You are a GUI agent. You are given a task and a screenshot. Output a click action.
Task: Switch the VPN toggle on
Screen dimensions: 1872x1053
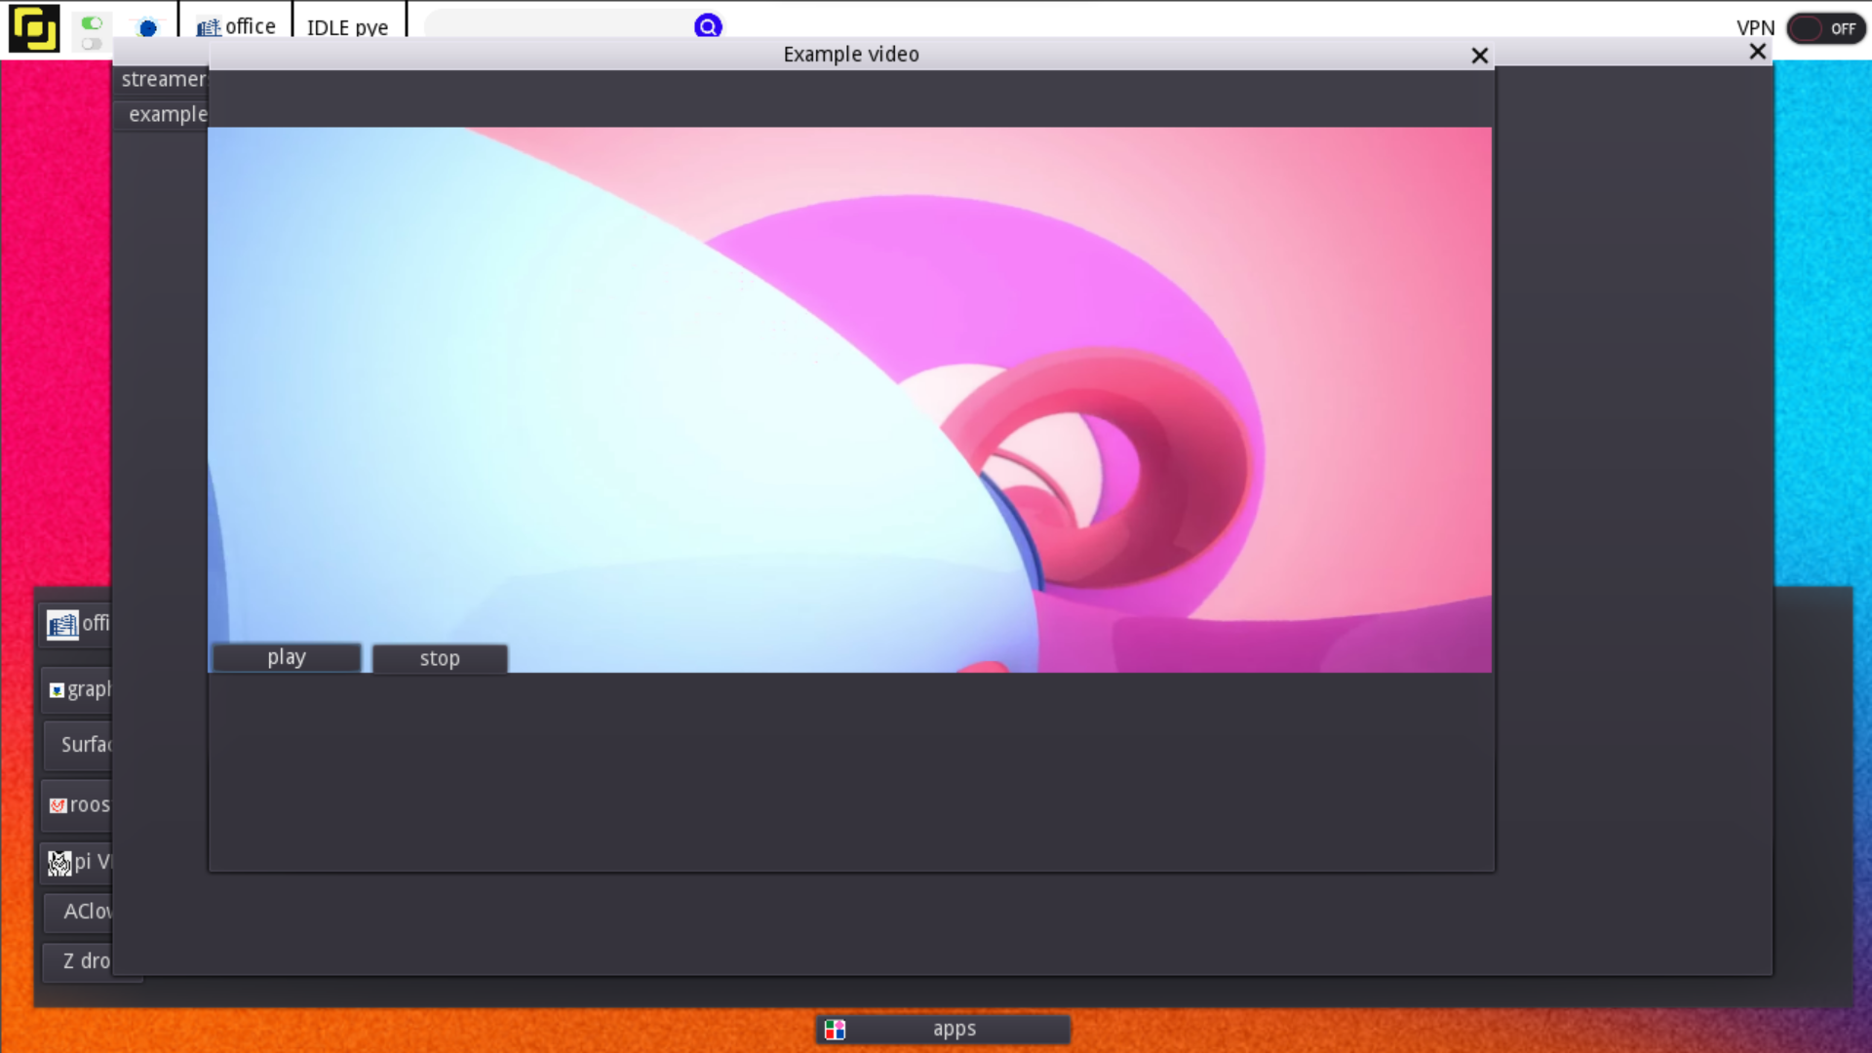[x=1826, y=28]
